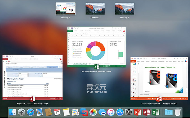Switch to Desktop 1 thumbnail

click(66, 9)
